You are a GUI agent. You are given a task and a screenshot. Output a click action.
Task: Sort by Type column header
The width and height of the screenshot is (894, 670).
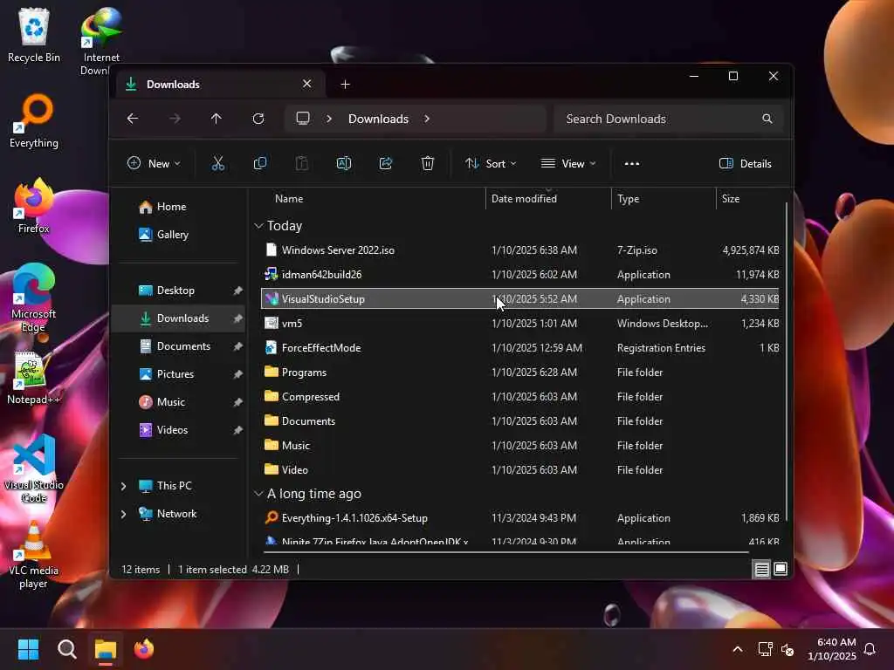[x=664, y=199]
